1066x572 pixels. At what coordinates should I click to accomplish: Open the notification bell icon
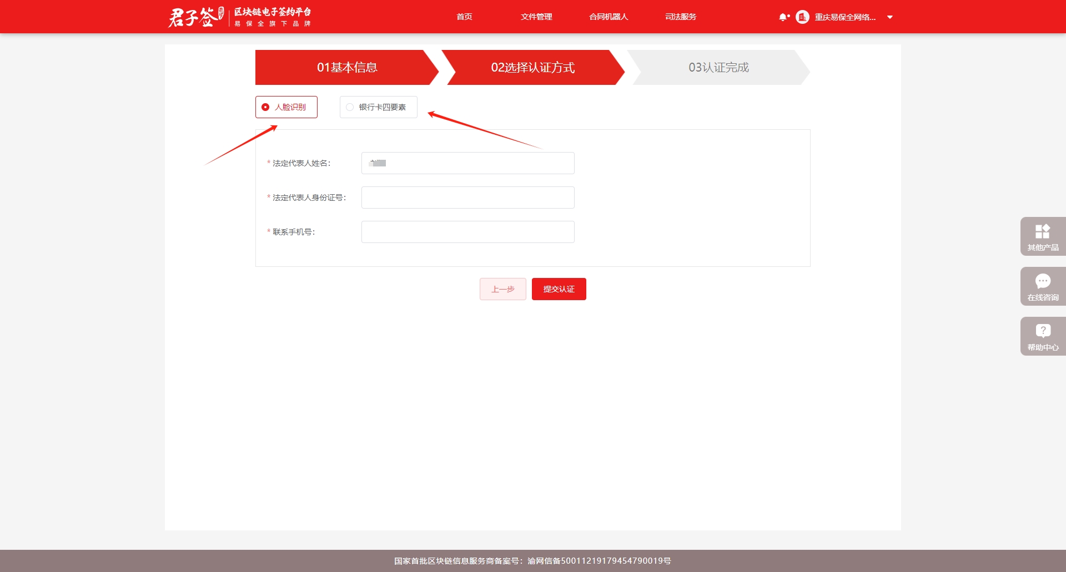783,17
